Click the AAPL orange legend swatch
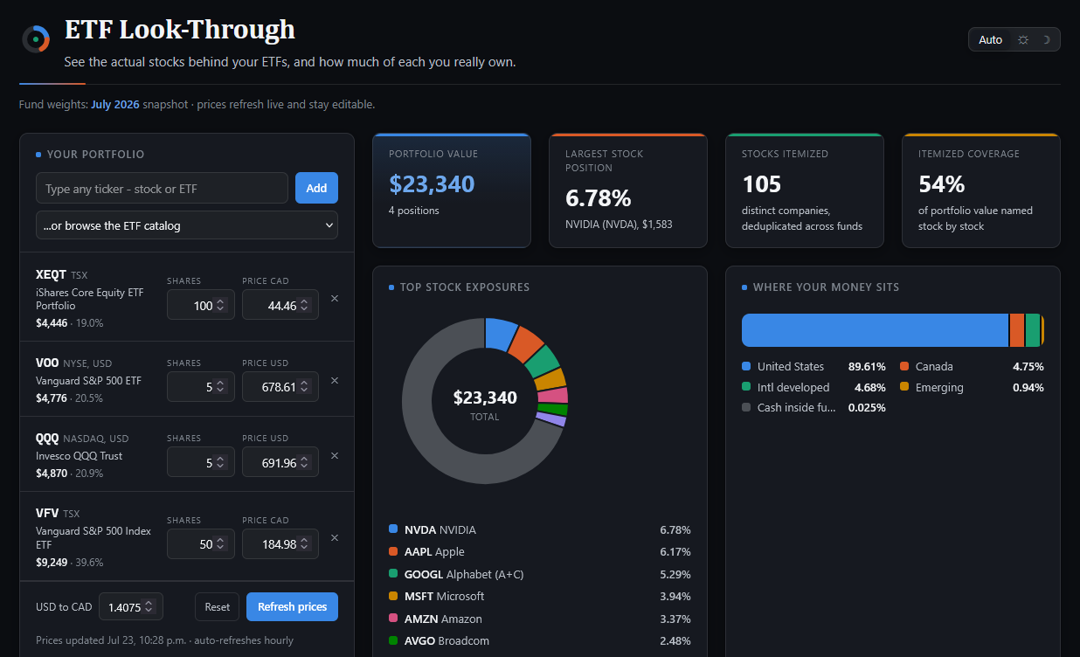Screen dimensions: 1080x657 tap(393, 551)
